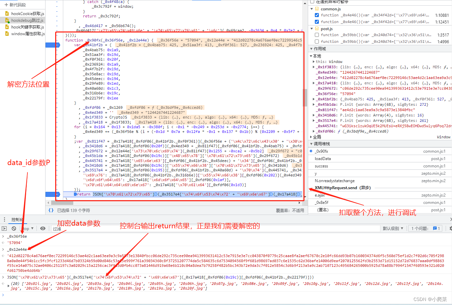
Task: Click the hookCookie获取.js file icon
Action: (x=7, y=14)
